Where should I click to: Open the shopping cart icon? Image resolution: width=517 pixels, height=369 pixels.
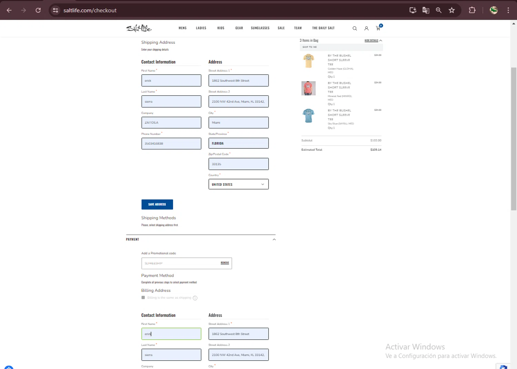[378, 28]
